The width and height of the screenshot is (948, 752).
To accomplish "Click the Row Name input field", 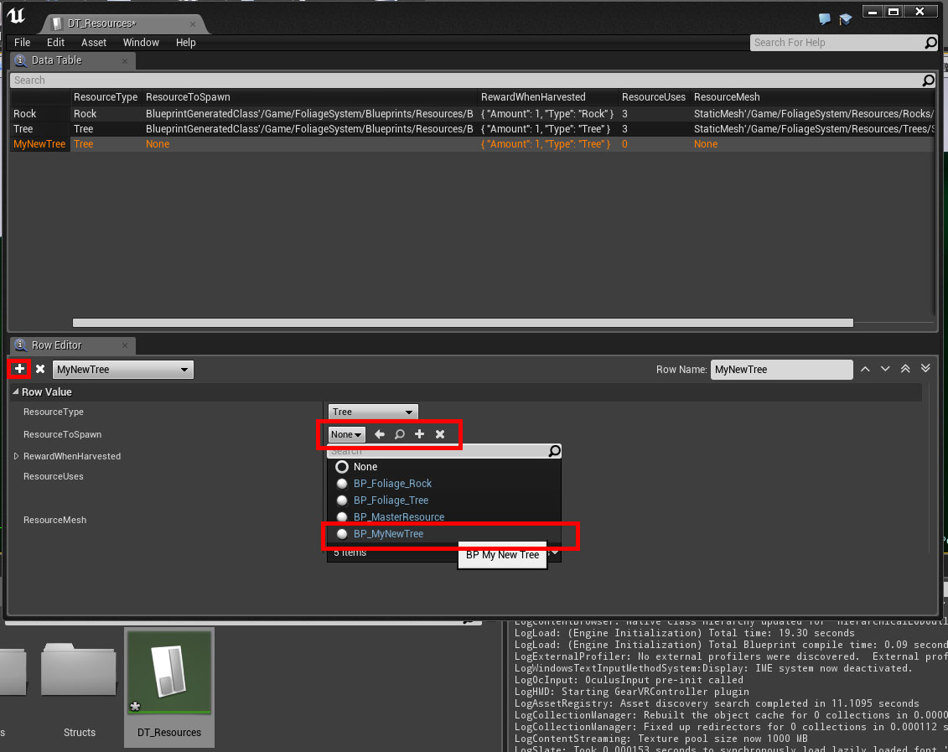I will click(x=781, y=370).
